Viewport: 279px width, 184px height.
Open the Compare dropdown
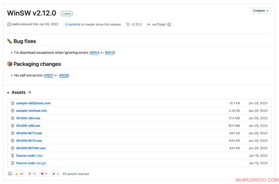click(x=261, y=10)
